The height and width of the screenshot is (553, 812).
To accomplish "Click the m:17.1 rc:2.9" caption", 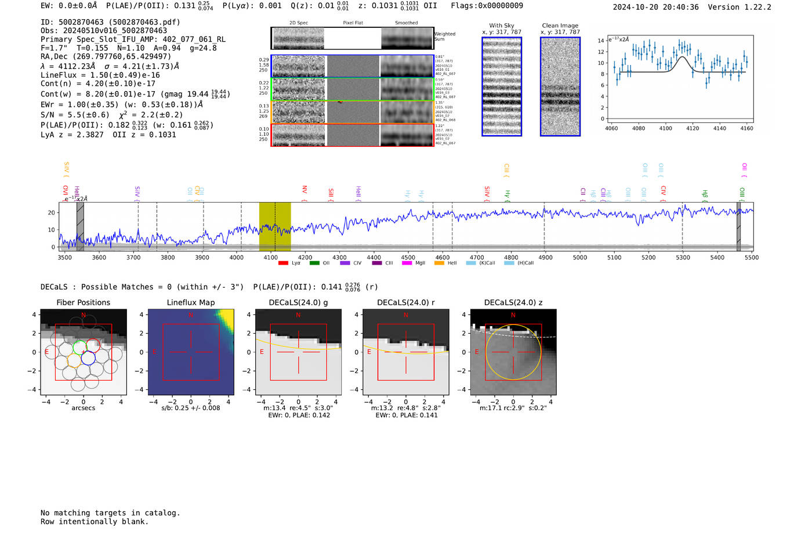I will [513, 408].
